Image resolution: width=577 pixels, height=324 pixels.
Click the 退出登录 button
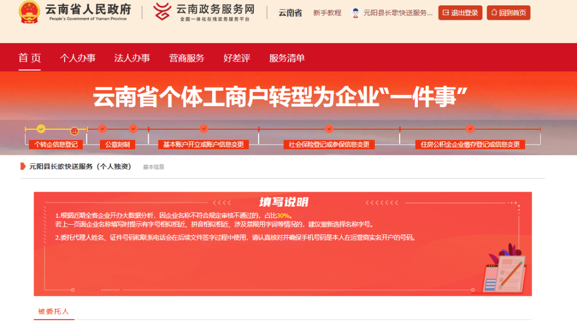pos(460,12)
